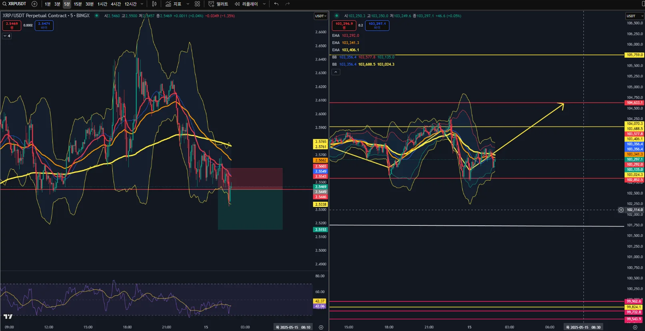Switch to the 1시간 timeframe

102,4
